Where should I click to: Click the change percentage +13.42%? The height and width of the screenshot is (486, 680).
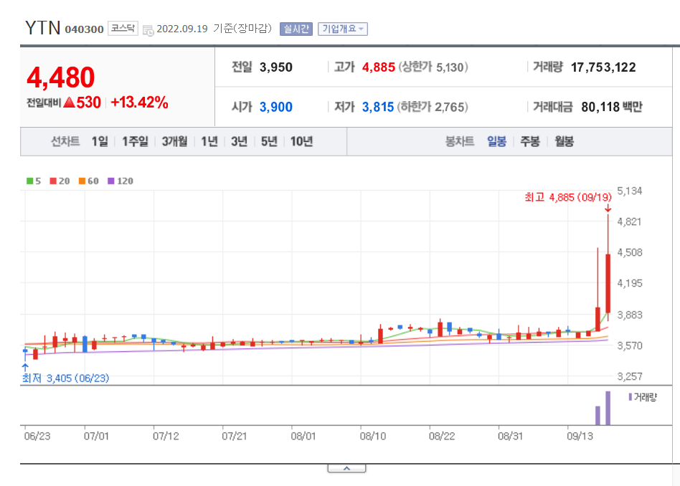[x=140, y=103]
